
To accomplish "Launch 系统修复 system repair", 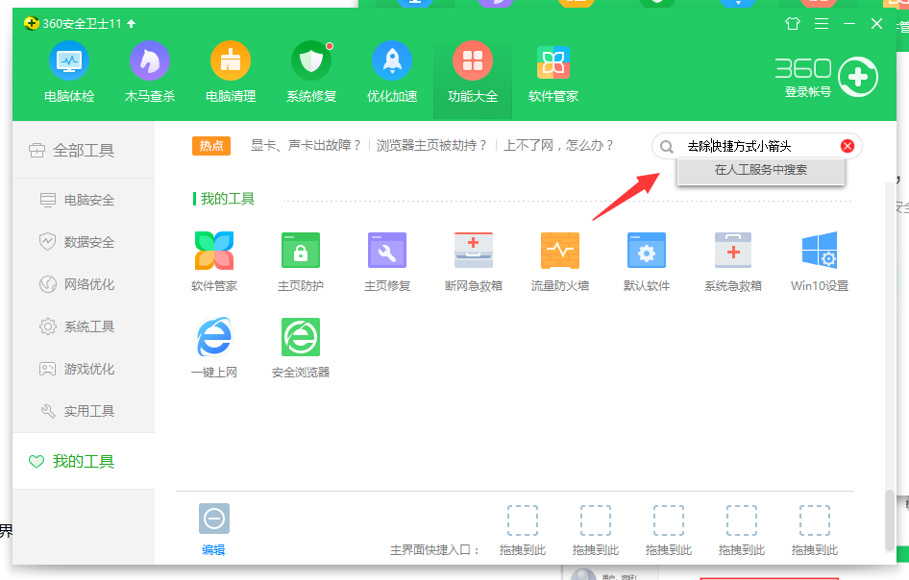I will [310, 69].
